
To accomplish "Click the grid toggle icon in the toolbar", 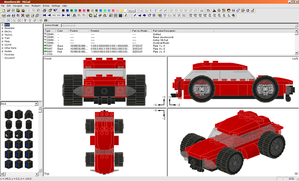I will 115,15.
